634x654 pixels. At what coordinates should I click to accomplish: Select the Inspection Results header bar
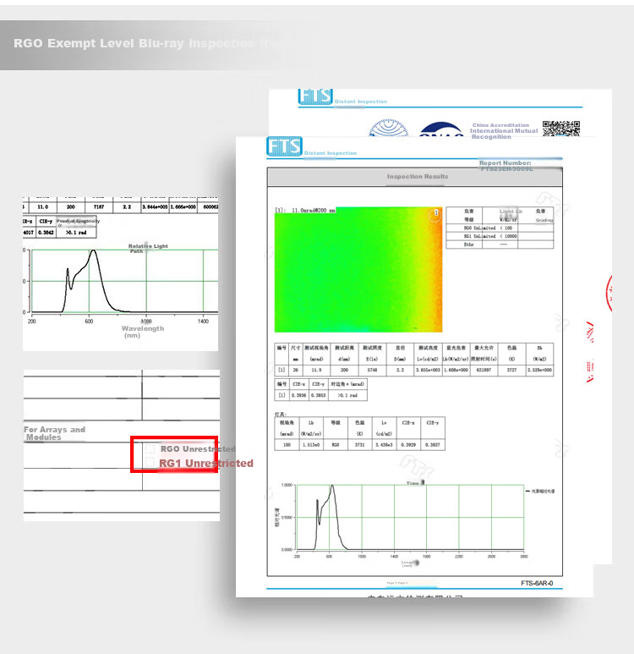click(415, 177)
